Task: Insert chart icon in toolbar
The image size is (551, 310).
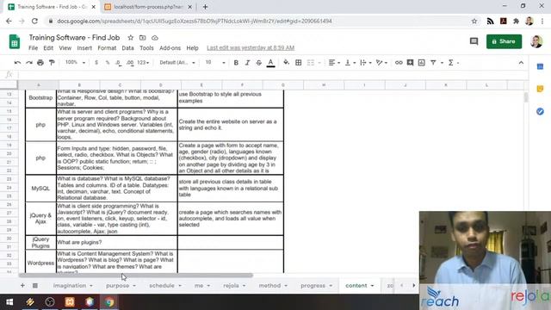Action: pyautogui.click(x=422, y=63)
